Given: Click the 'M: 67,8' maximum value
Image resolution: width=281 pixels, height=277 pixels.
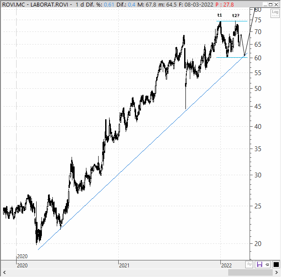Looking at the screenshot, I should point(147,5).
